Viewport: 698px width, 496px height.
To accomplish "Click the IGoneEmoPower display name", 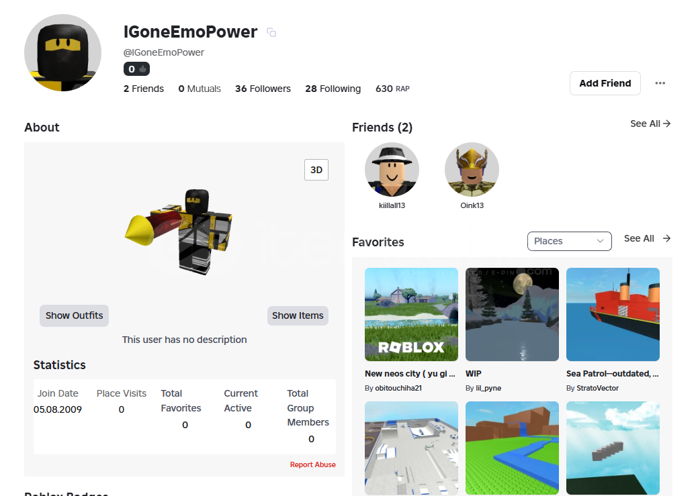I will 190,32.
